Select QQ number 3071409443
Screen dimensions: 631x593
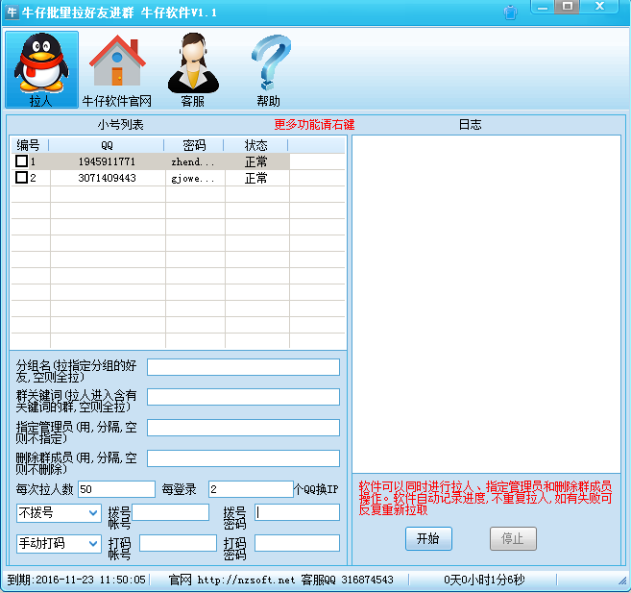107,178
